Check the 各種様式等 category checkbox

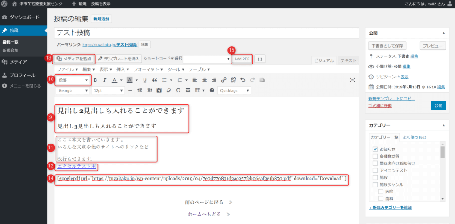[x=375, y=156]
